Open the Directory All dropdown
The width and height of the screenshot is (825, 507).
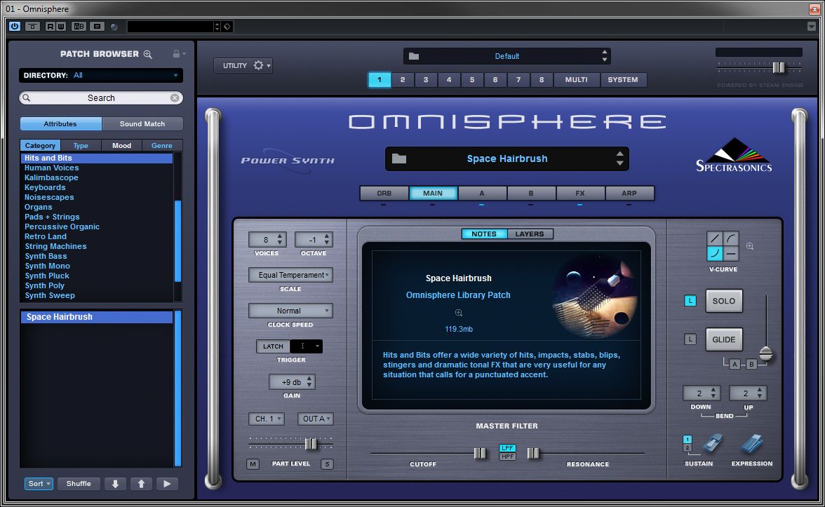pos(101,75)
